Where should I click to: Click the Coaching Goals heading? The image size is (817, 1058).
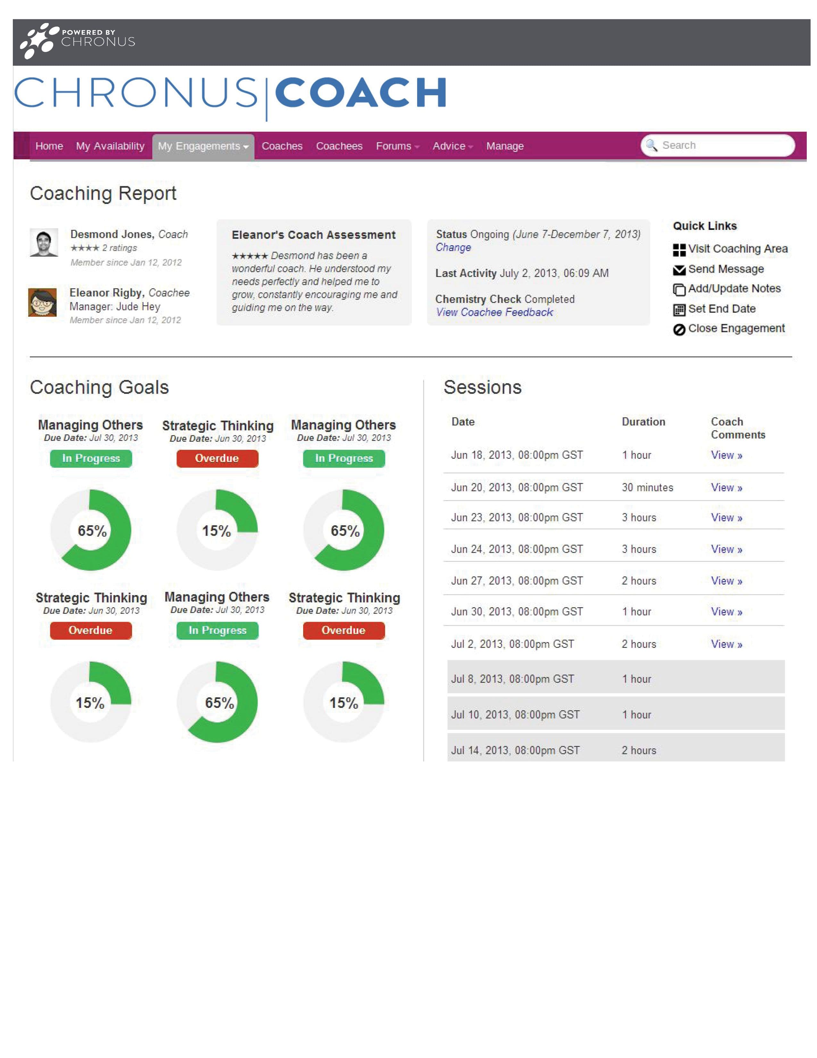(99, 388)
